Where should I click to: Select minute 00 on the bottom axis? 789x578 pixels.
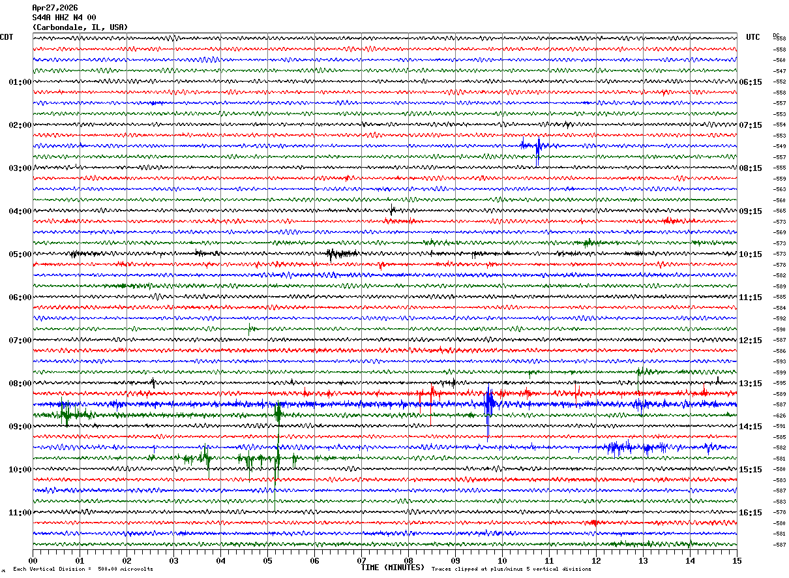click(33, 560)
